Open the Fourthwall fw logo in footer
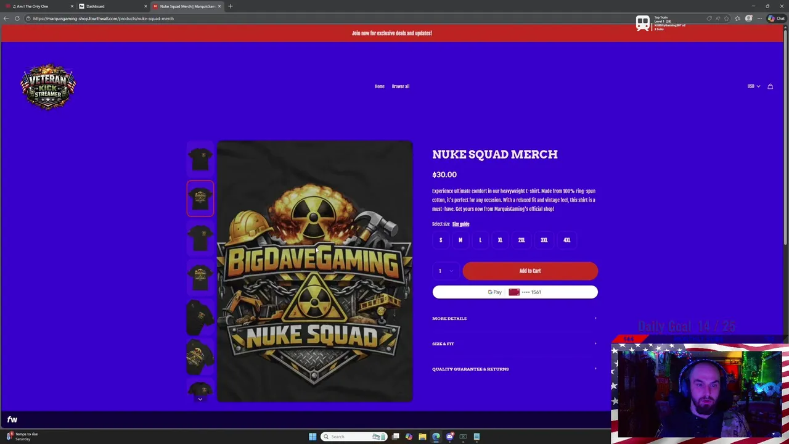 click(12, 419)
